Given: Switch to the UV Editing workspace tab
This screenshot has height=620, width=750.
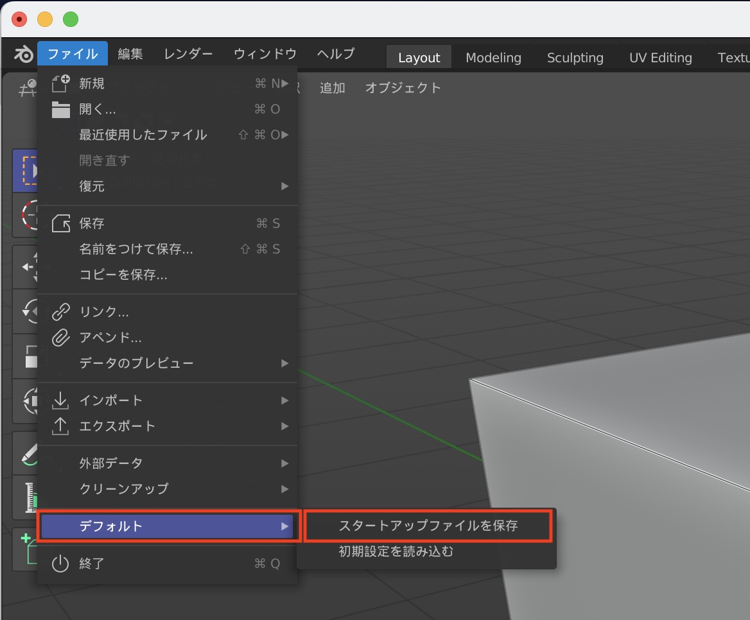Looking at the screenshot, I should (660, 58).
